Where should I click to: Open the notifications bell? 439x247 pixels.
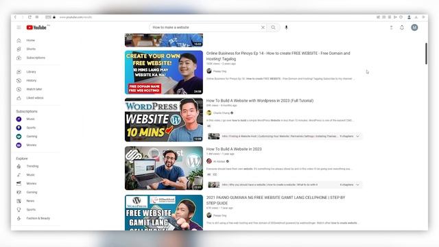[402, 27]
